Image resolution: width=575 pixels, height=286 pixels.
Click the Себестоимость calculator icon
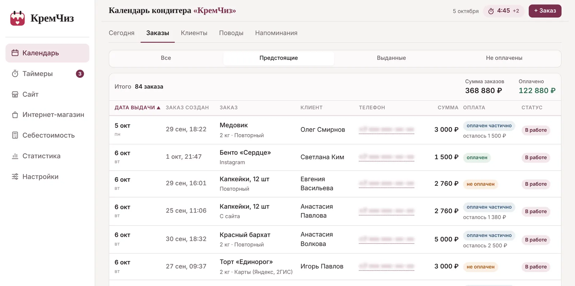[x=15, y=135]
